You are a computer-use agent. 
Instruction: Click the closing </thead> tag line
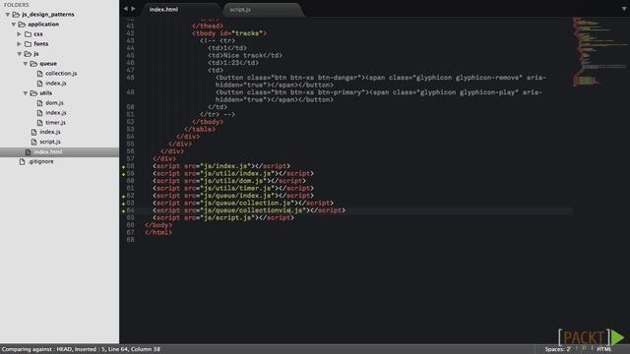point(208,27)
